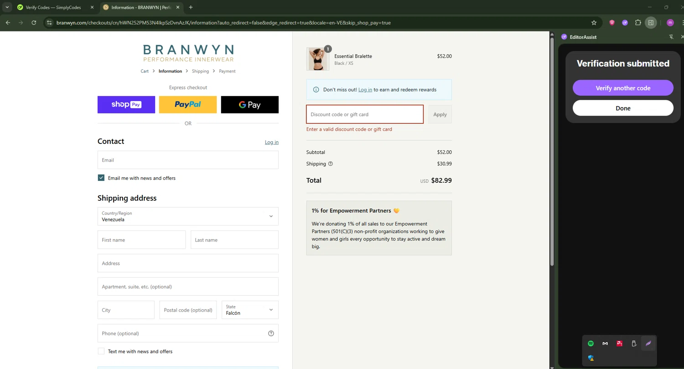This screenshot has height=369, width=684.
Task: Click Done in EditorAssist panel
Action: coord(623,108)
